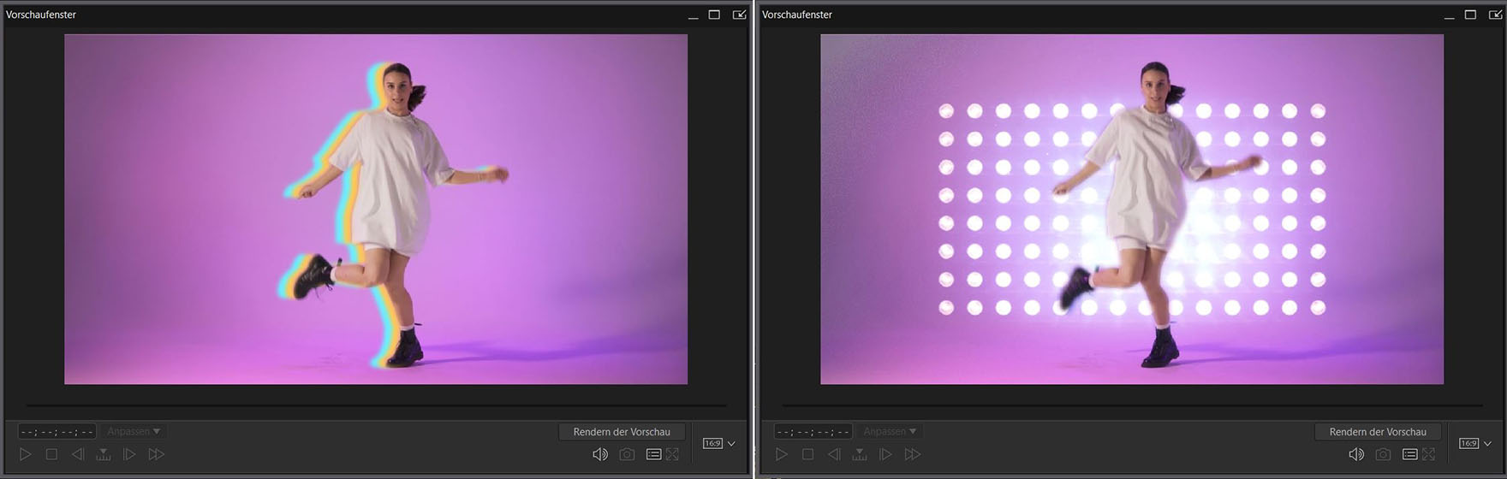Click Rendern der Vorschau in right window
The width and height of the screenshot is (1507, 479).
1378,432
